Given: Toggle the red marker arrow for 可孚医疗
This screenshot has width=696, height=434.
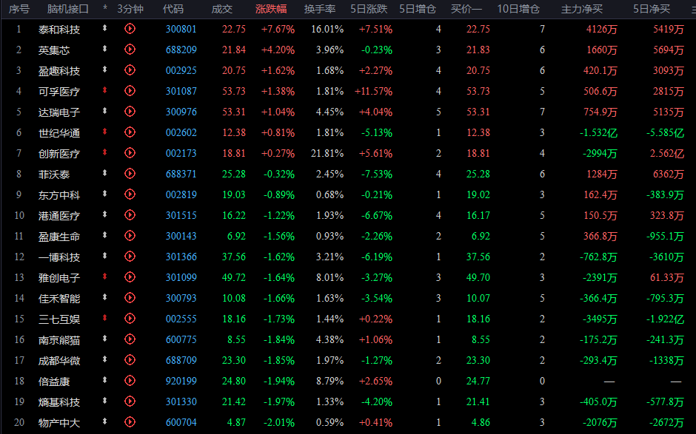Looking at the screenshot, I should click(x=104, y=90).
